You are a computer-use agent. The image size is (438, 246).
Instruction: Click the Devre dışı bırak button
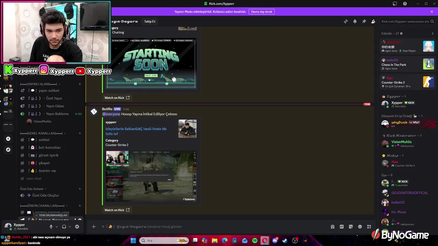[262, 12]
